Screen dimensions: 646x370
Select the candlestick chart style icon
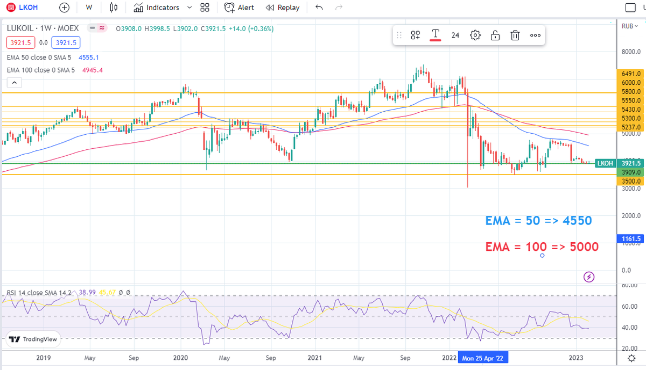click(x=113, y=8)
